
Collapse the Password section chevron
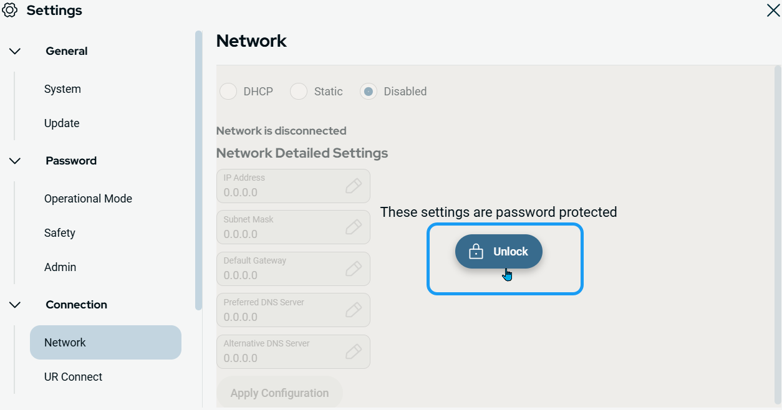15,161
